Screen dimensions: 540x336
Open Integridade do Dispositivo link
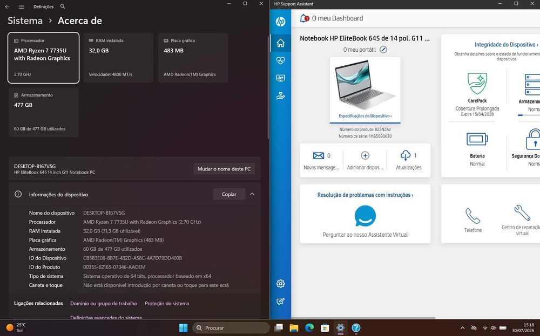(x=507, y=44)
